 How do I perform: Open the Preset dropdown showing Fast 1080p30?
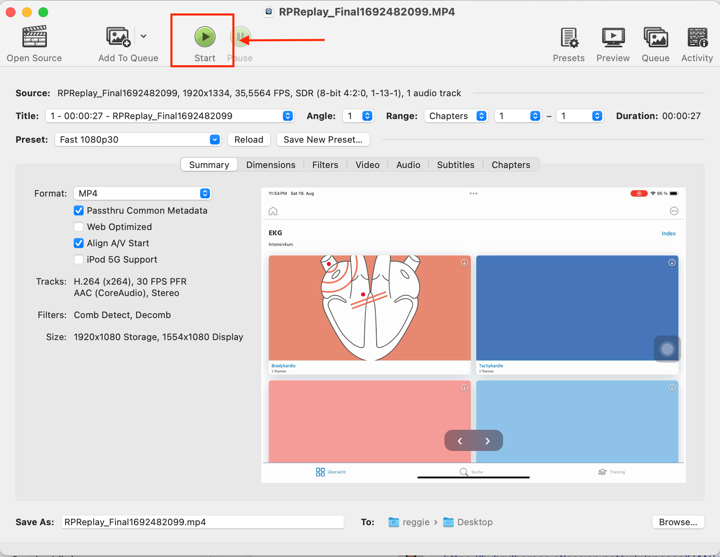[x=138, y=139]
